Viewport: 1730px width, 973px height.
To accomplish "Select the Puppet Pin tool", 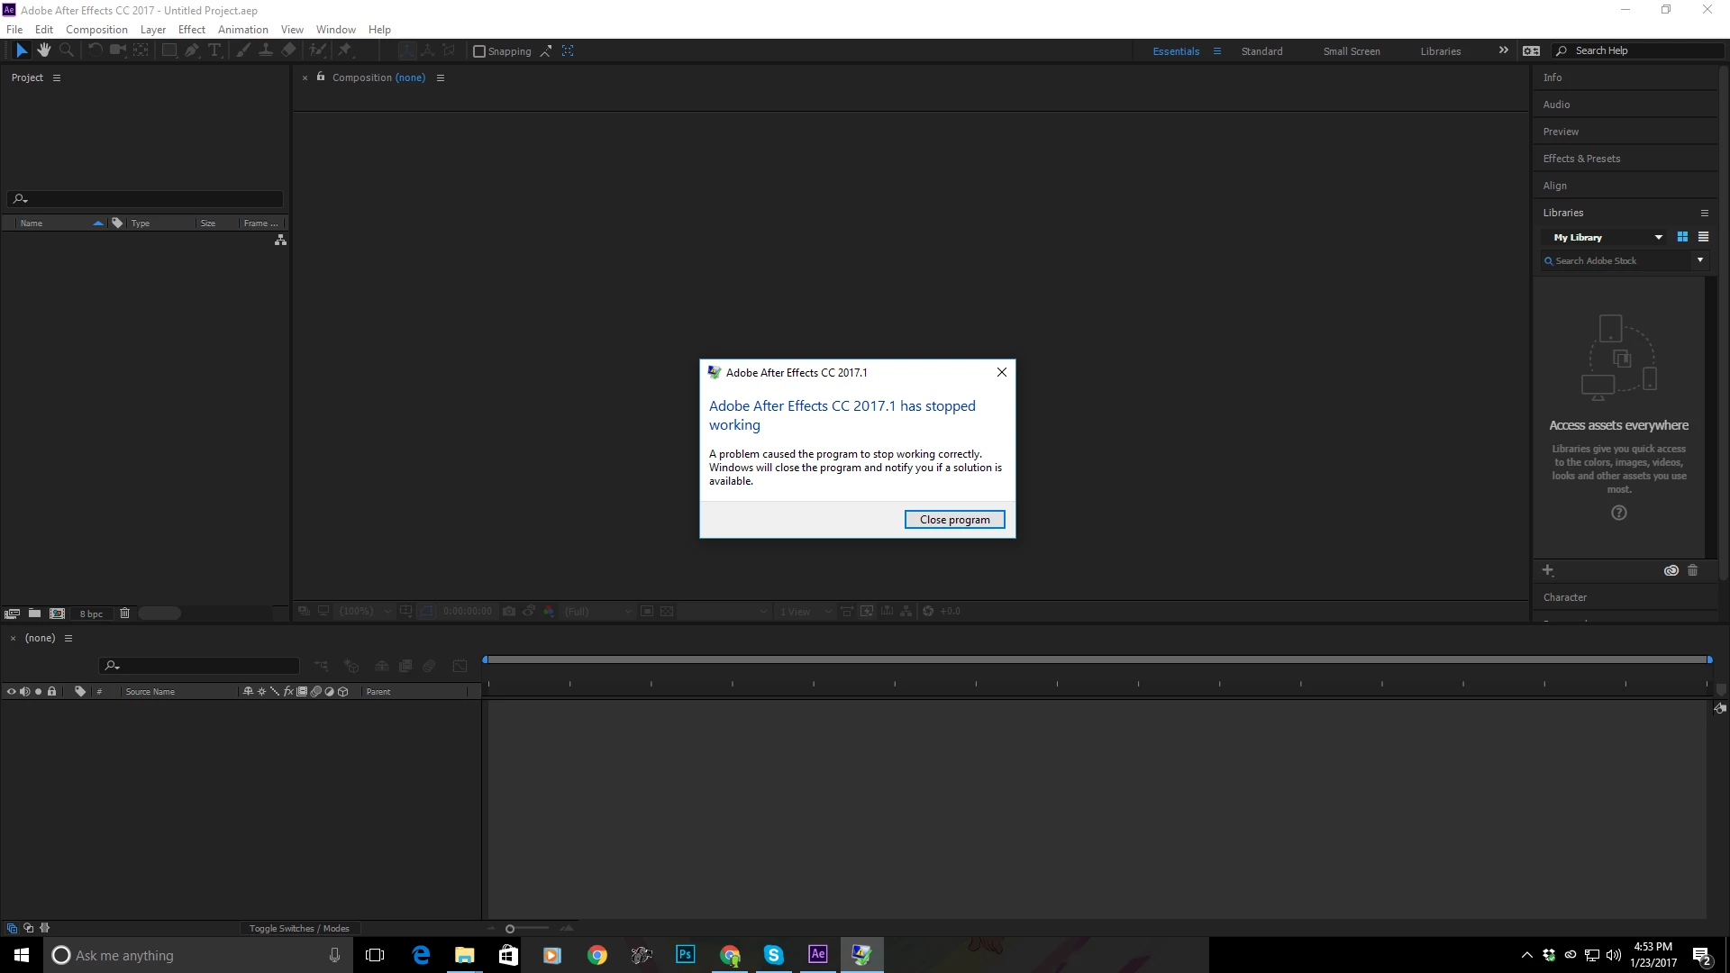I will [344, 50].
